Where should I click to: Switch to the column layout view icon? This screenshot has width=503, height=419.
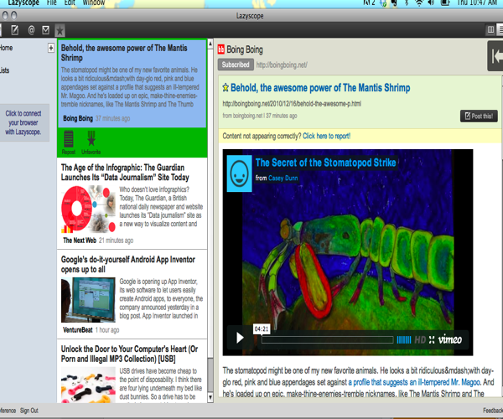tap(490, 30)
